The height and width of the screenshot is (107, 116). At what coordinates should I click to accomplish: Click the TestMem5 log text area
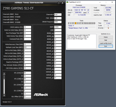pos(82,41)
